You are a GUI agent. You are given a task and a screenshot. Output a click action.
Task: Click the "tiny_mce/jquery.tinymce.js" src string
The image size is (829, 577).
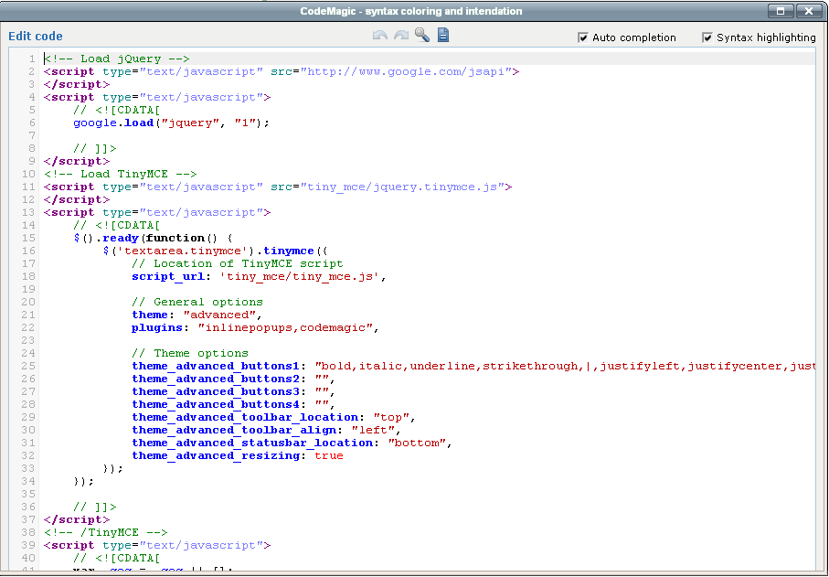[402, 187]
